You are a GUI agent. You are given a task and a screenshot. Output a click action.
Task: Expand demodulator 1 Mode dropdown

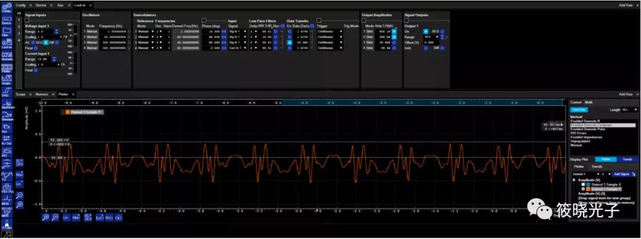click(x=151, y=31)
